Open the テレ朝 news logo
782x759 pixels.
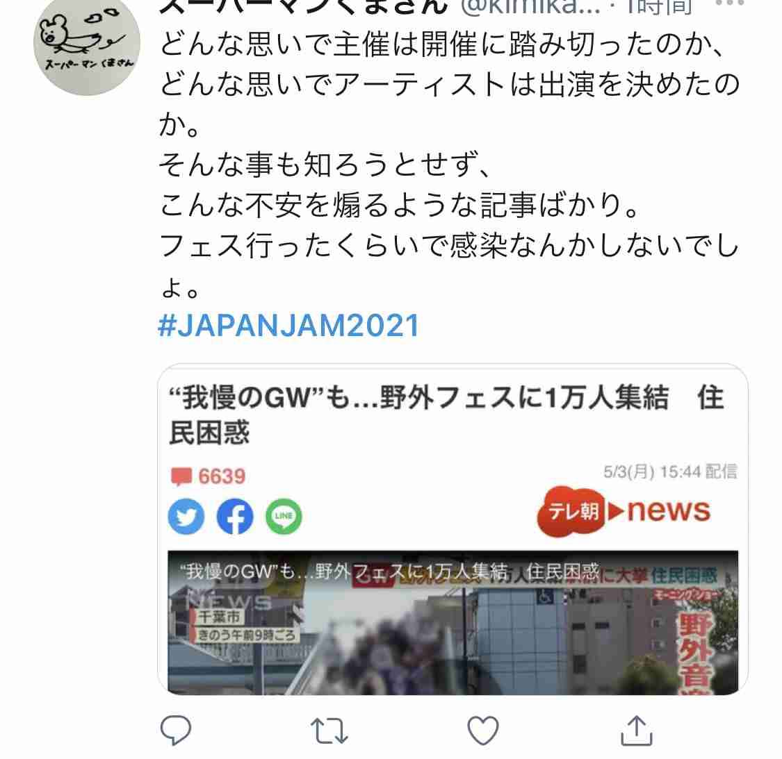[x=624, y=511]
